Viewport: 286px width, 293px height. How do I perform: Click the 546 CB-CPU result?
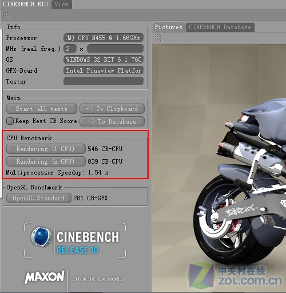tap(105, 149)
